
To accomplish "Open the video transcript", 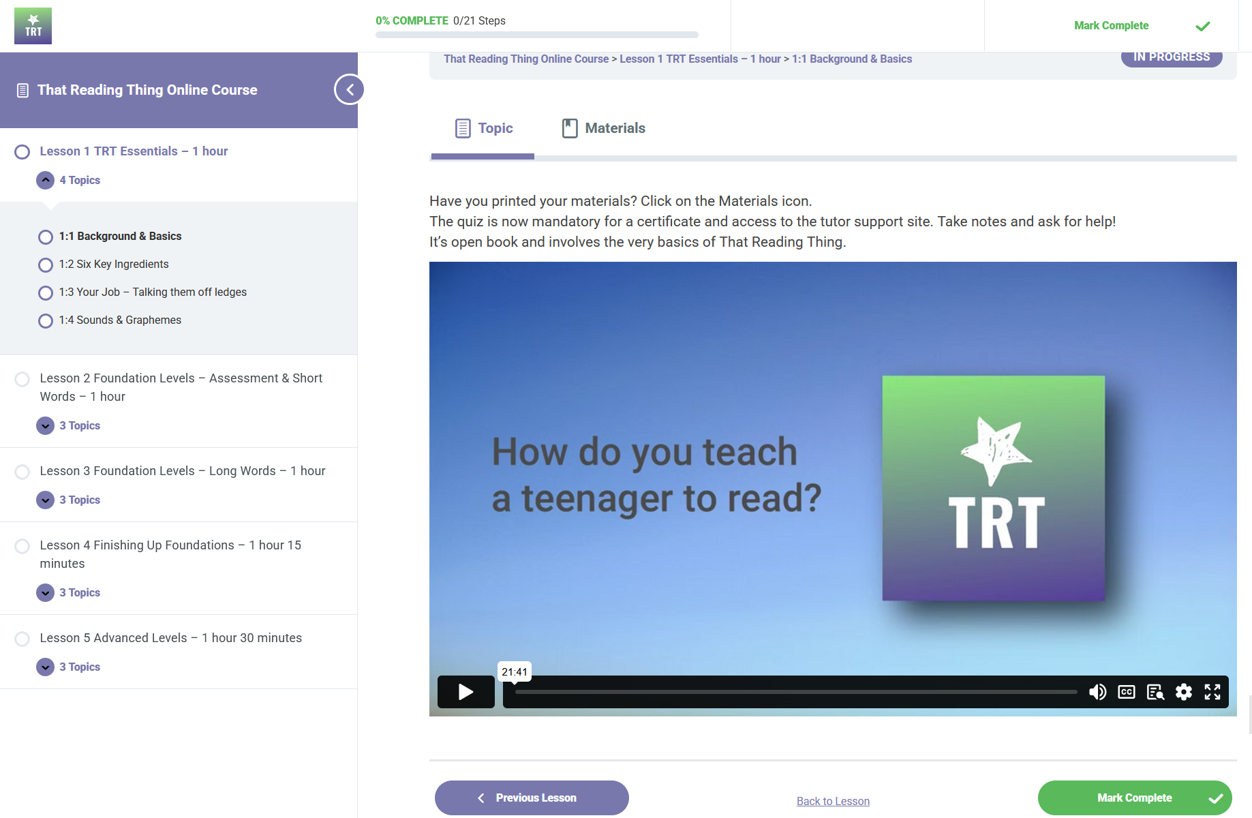I will pos(1155,692).
